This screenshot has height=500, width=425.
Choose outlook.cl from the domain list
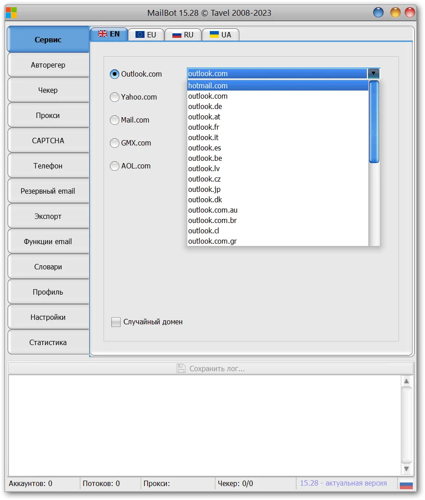pyautogui.click(x=278, y=231)
